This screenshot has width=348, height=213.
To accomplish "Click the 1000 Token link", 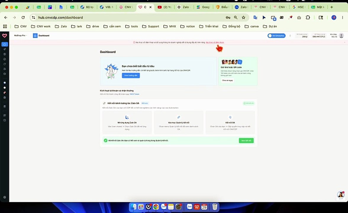I will click(x=134, y=94).
